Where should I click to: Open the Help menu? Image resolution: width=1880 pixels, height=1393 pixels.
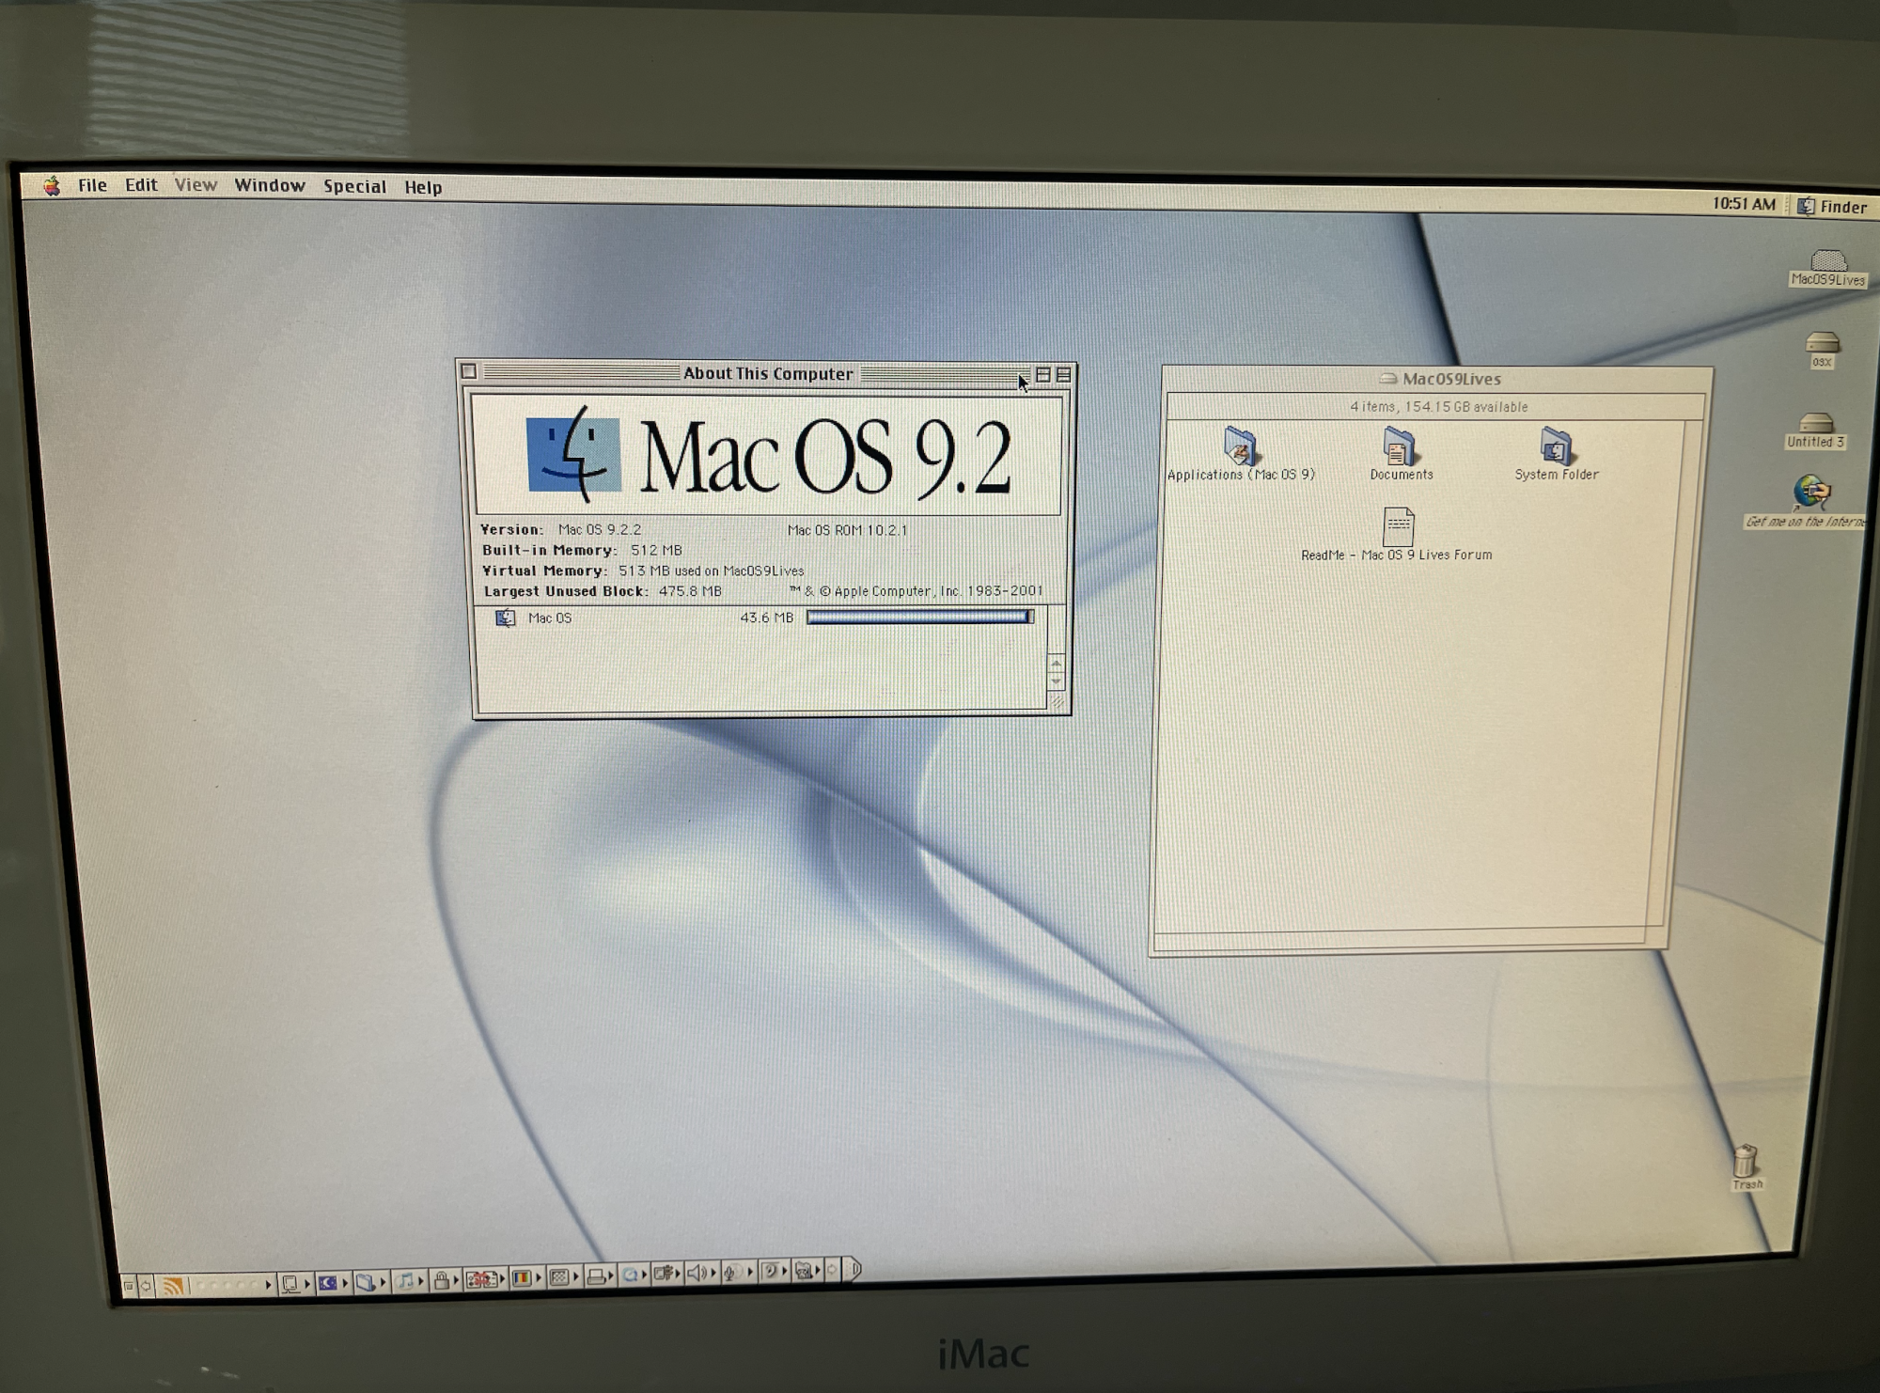coord(423,187)
